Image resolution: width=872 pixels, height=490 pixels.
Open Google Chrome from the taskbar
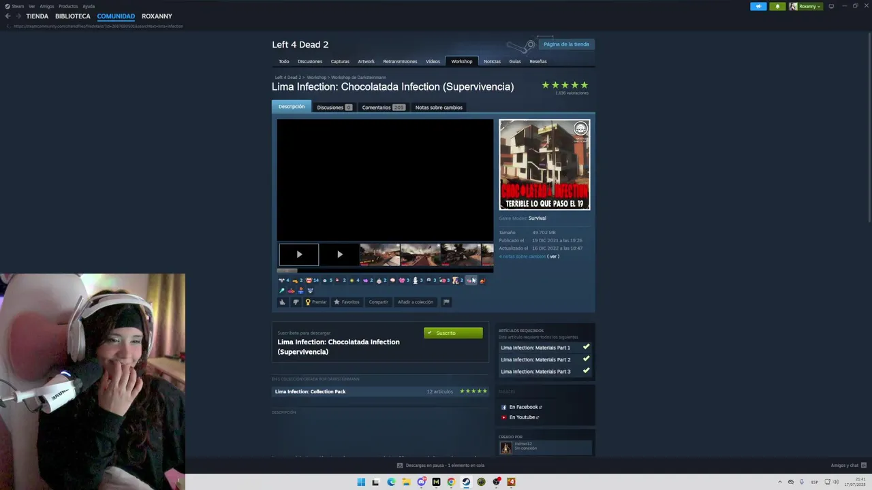tap(451, 482)
